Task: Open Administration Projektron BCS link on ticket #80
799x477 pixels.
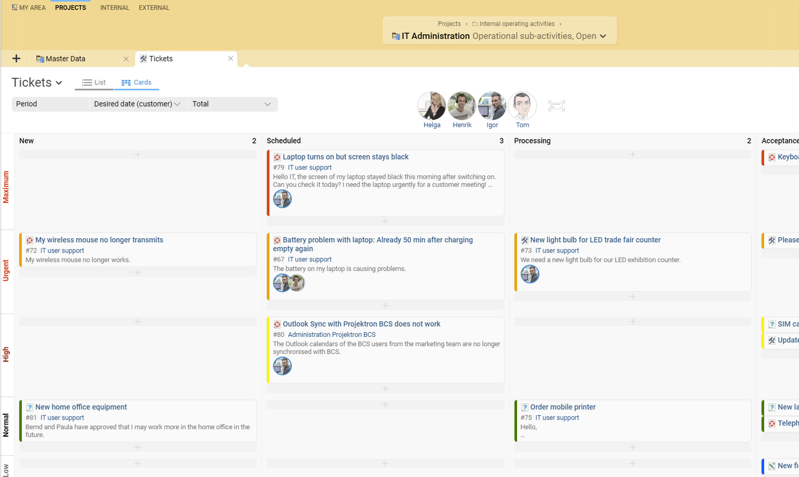Action: click(332, 335)
